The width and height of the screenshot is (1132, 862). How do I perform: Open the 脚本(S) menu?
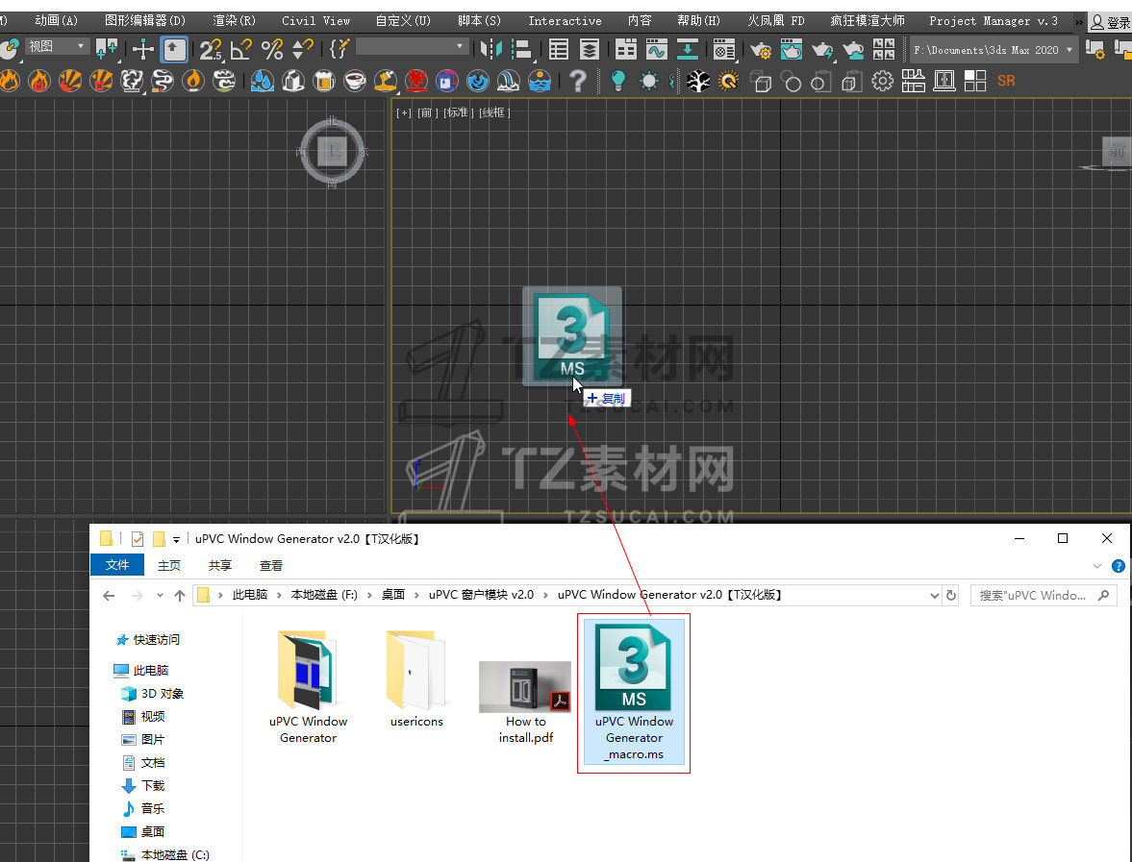[479, 21]
